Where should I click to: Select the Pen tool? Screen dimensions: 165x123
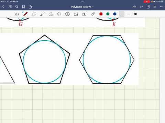pos(25,14)
